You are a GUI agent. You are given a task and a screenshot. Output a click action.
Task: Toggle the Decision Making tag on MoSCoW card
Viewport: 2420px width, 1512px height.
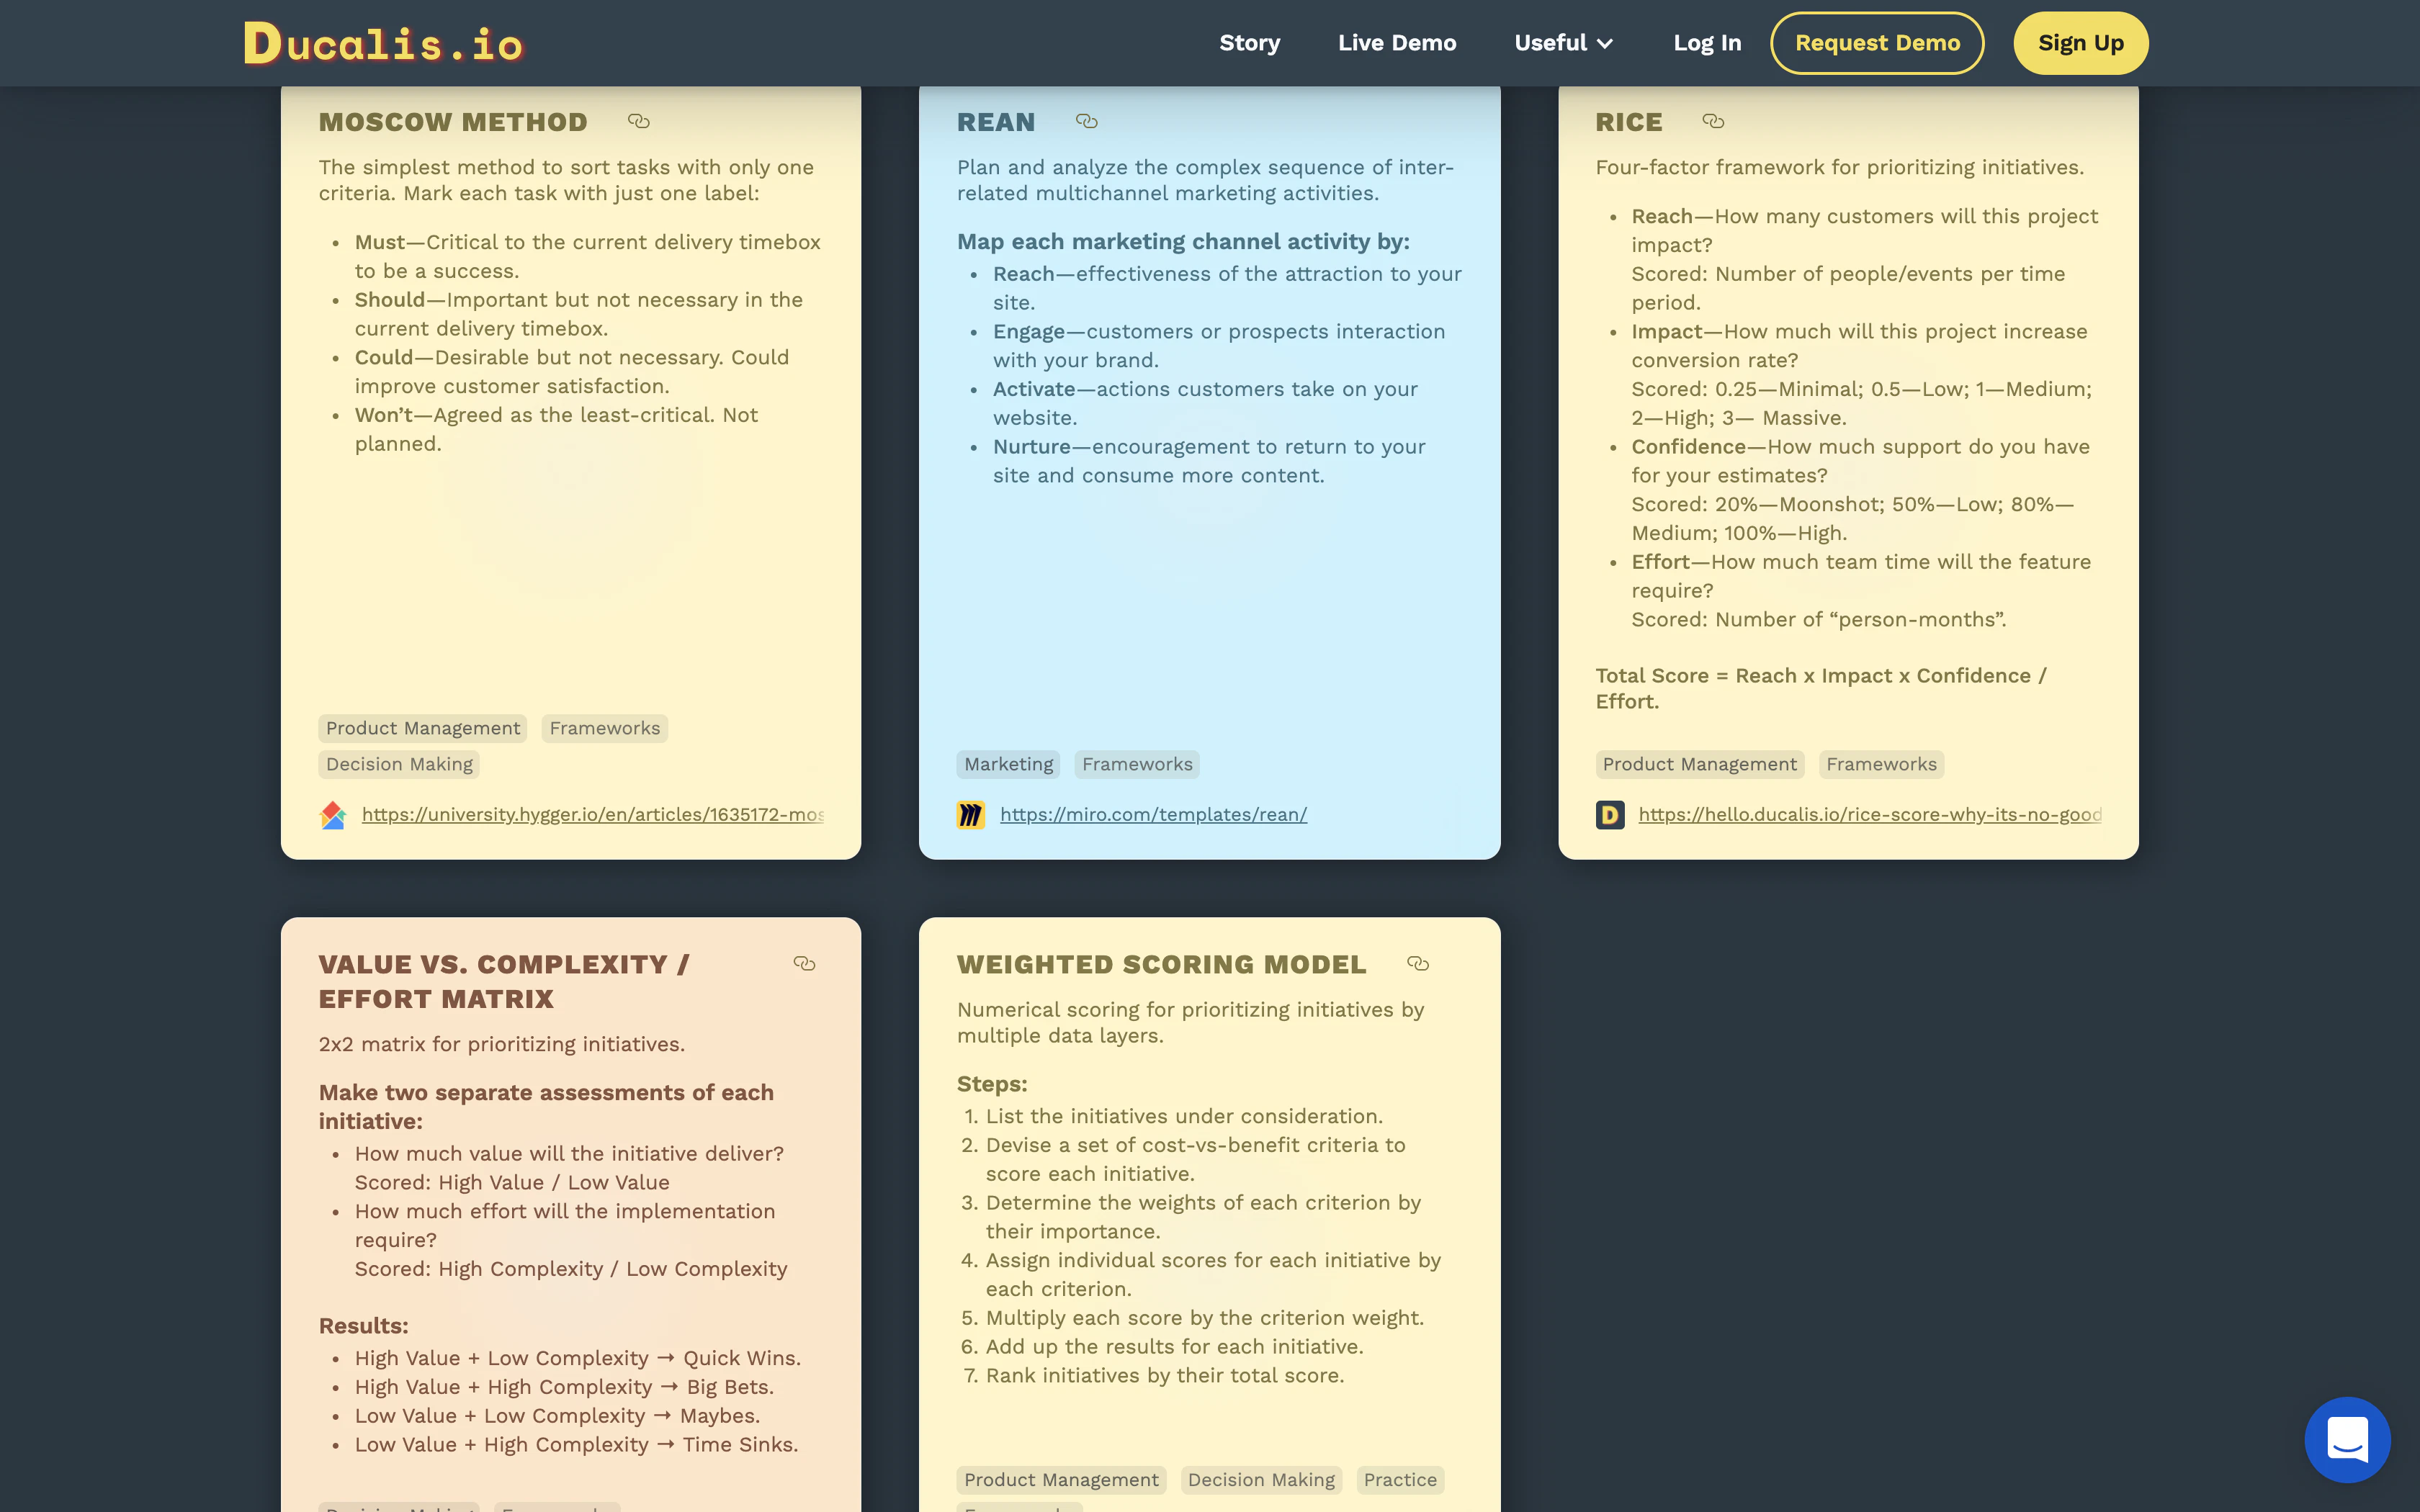[398, 763]
